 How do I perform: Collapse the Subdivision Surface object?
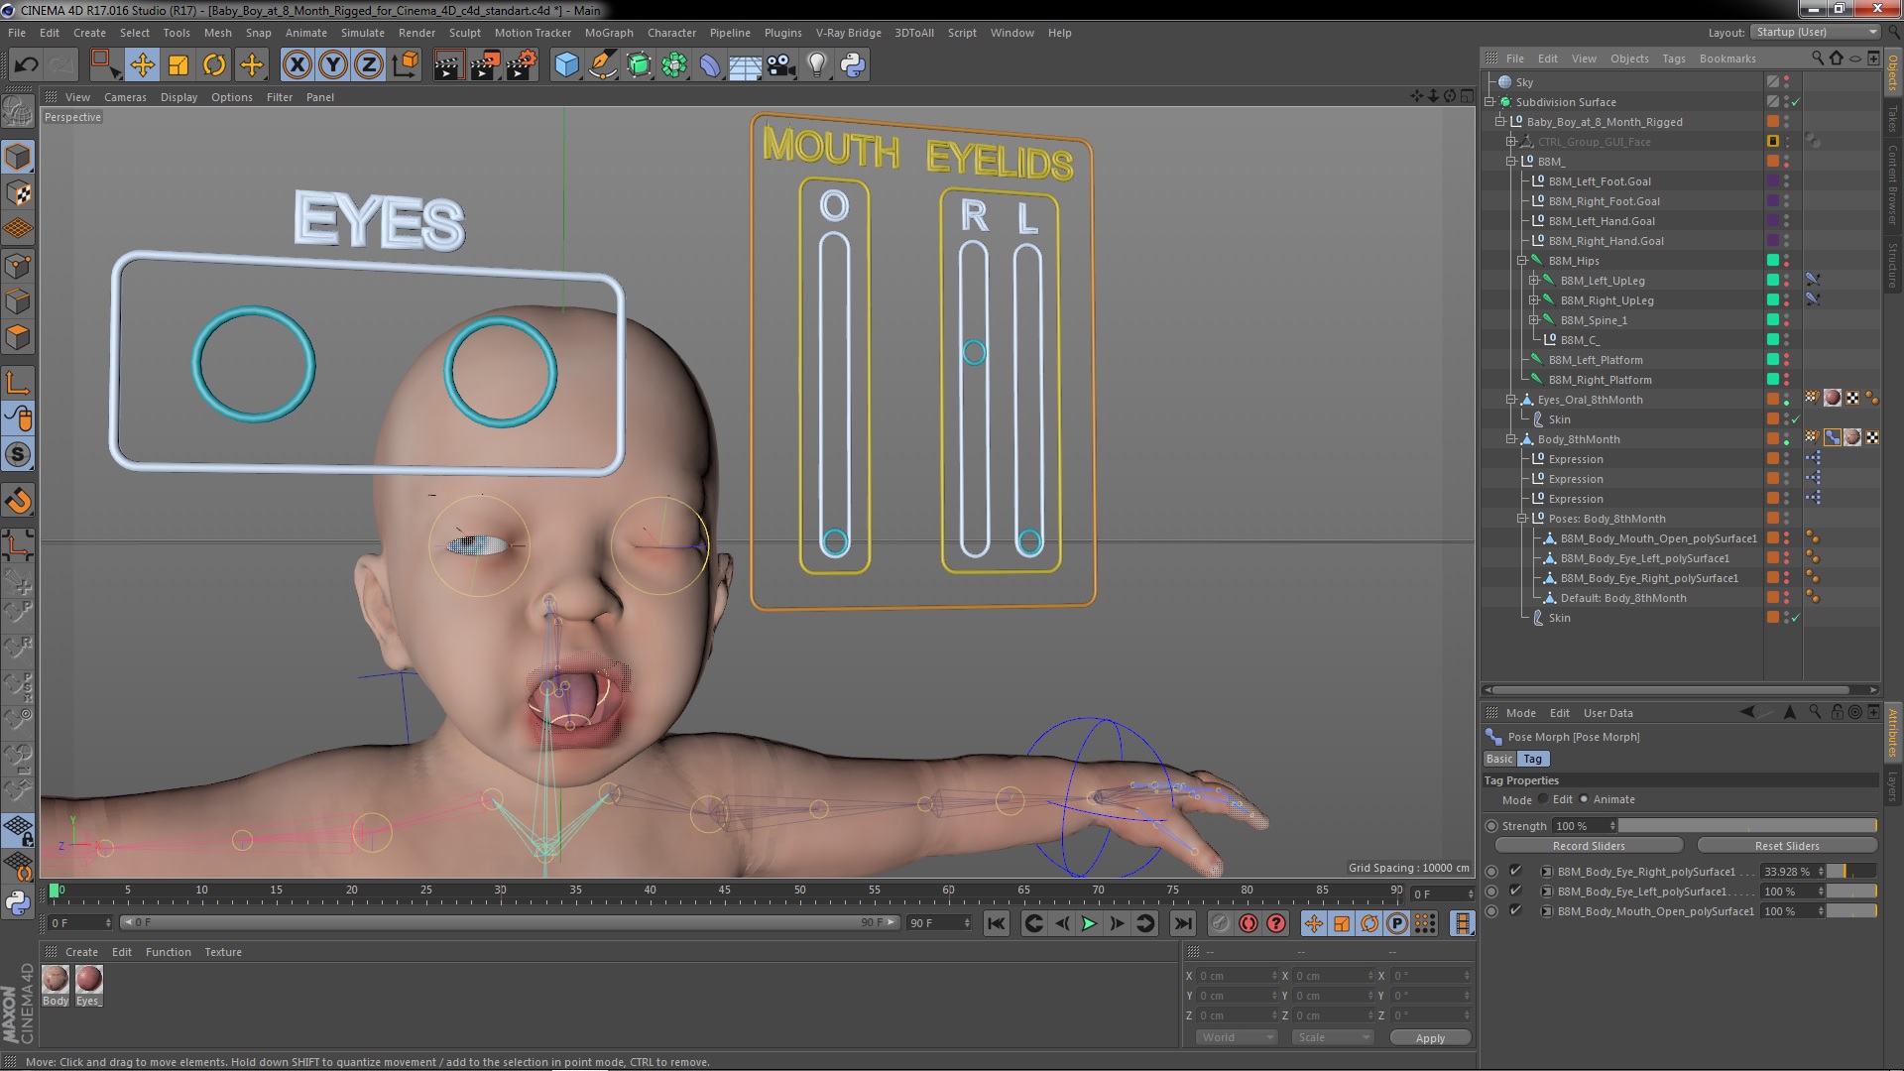(1489, 102)
